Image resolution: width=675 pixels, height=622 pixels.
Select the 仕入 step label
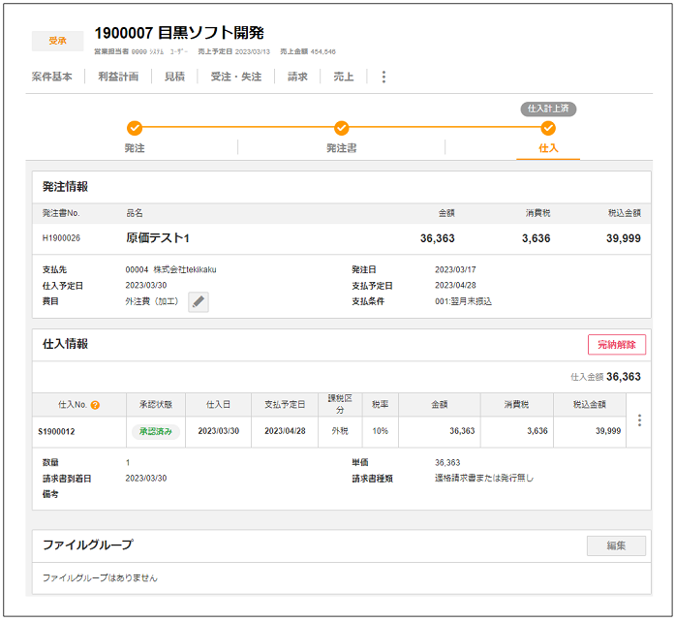(x=548, y=148)
